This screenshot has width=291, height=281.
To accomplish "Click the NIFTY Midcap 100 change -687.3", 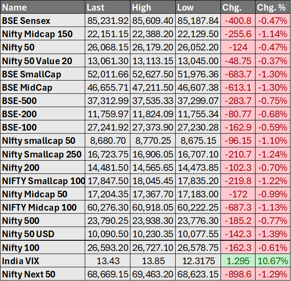I will tap(238, 208).
